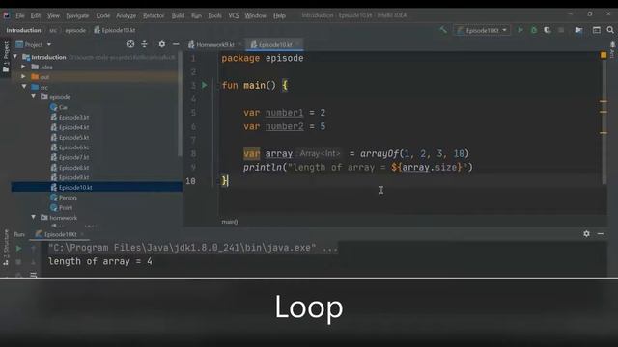Open the Code menu
Viewport: 618px width, 347px height.
pos(103,15)
